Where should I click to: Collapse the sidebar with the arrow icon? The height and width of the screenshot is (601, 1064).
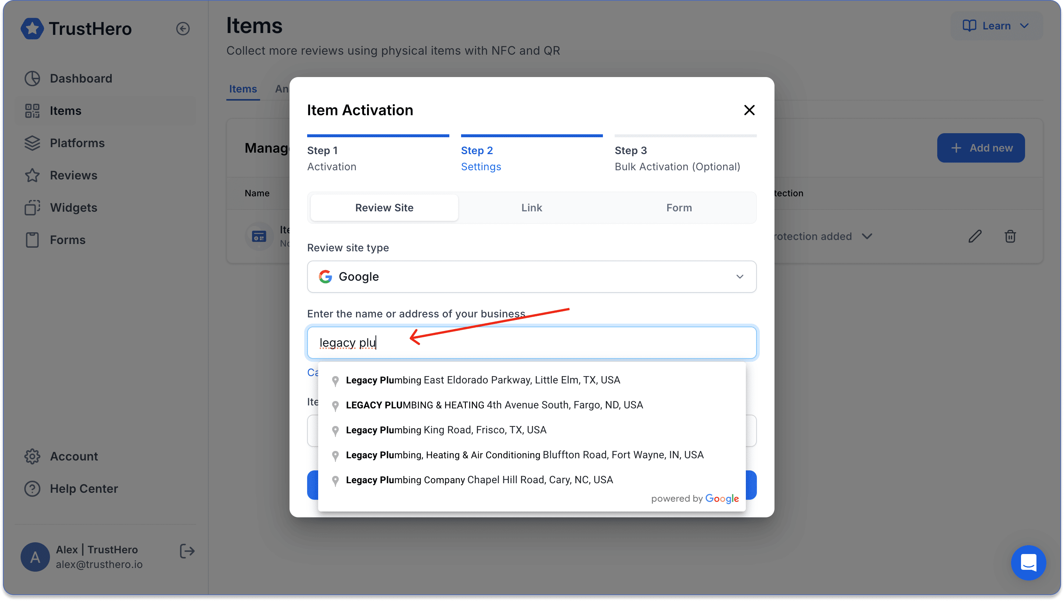[x=183, y=29]
